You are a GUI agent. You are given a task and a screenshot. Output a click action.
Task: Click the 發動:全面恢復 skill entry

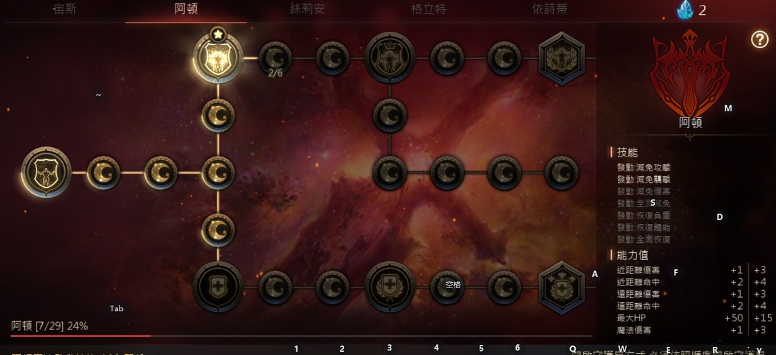[x=644, y=239]
